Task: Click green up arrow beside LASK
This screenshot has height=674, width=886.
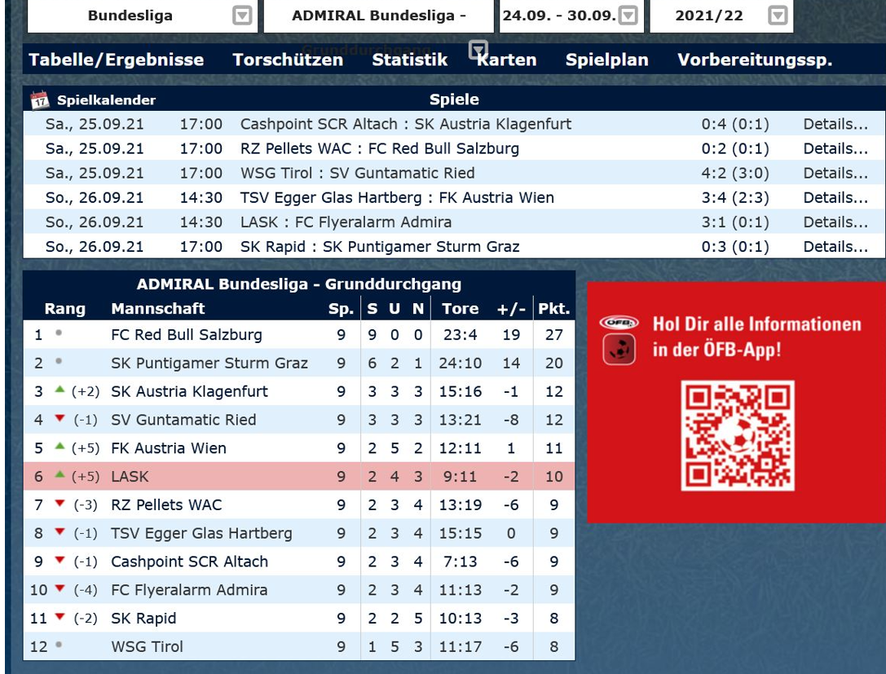Action: [x=60, y=474]
